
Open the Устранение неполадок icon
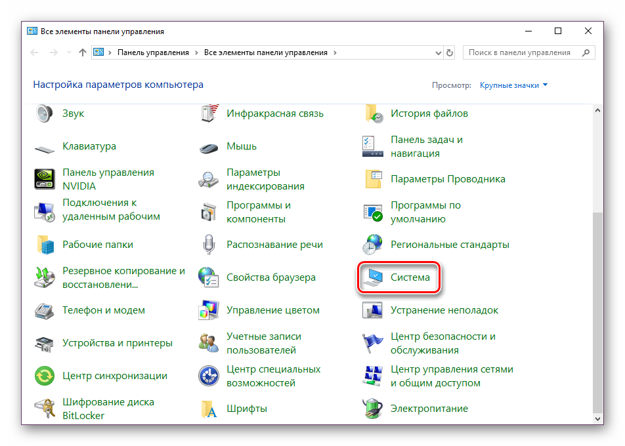click(372, 310)
